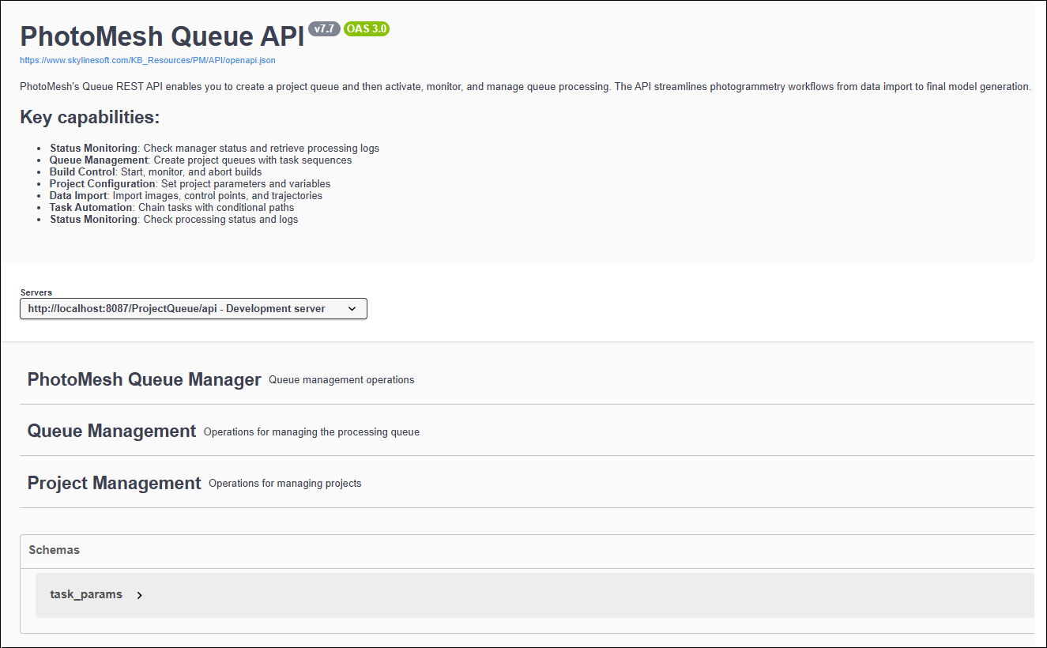Click the v7.7 version badge

[324, 28]
